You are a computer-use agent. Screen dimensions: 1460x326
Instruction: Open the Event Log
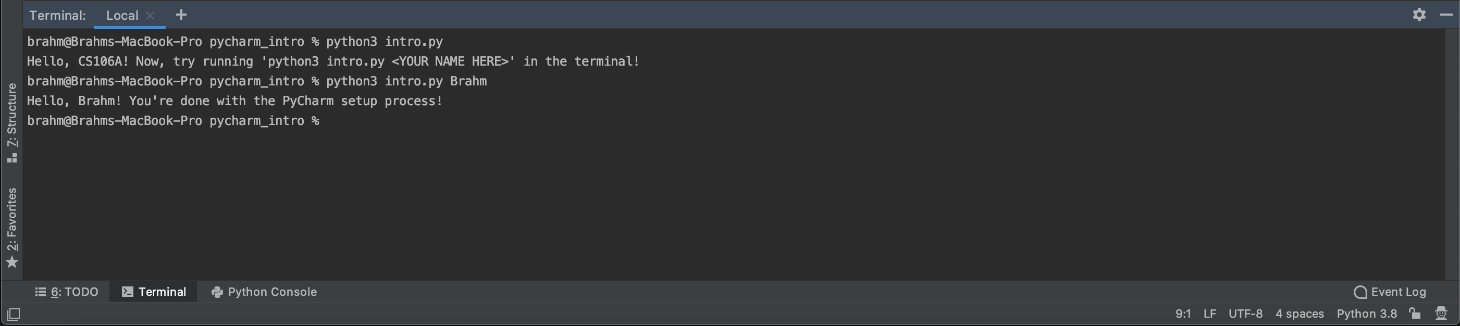(1390, 292)
